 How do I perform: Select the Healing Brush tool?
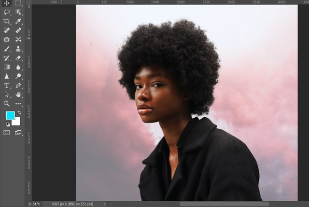pos(18,30)
